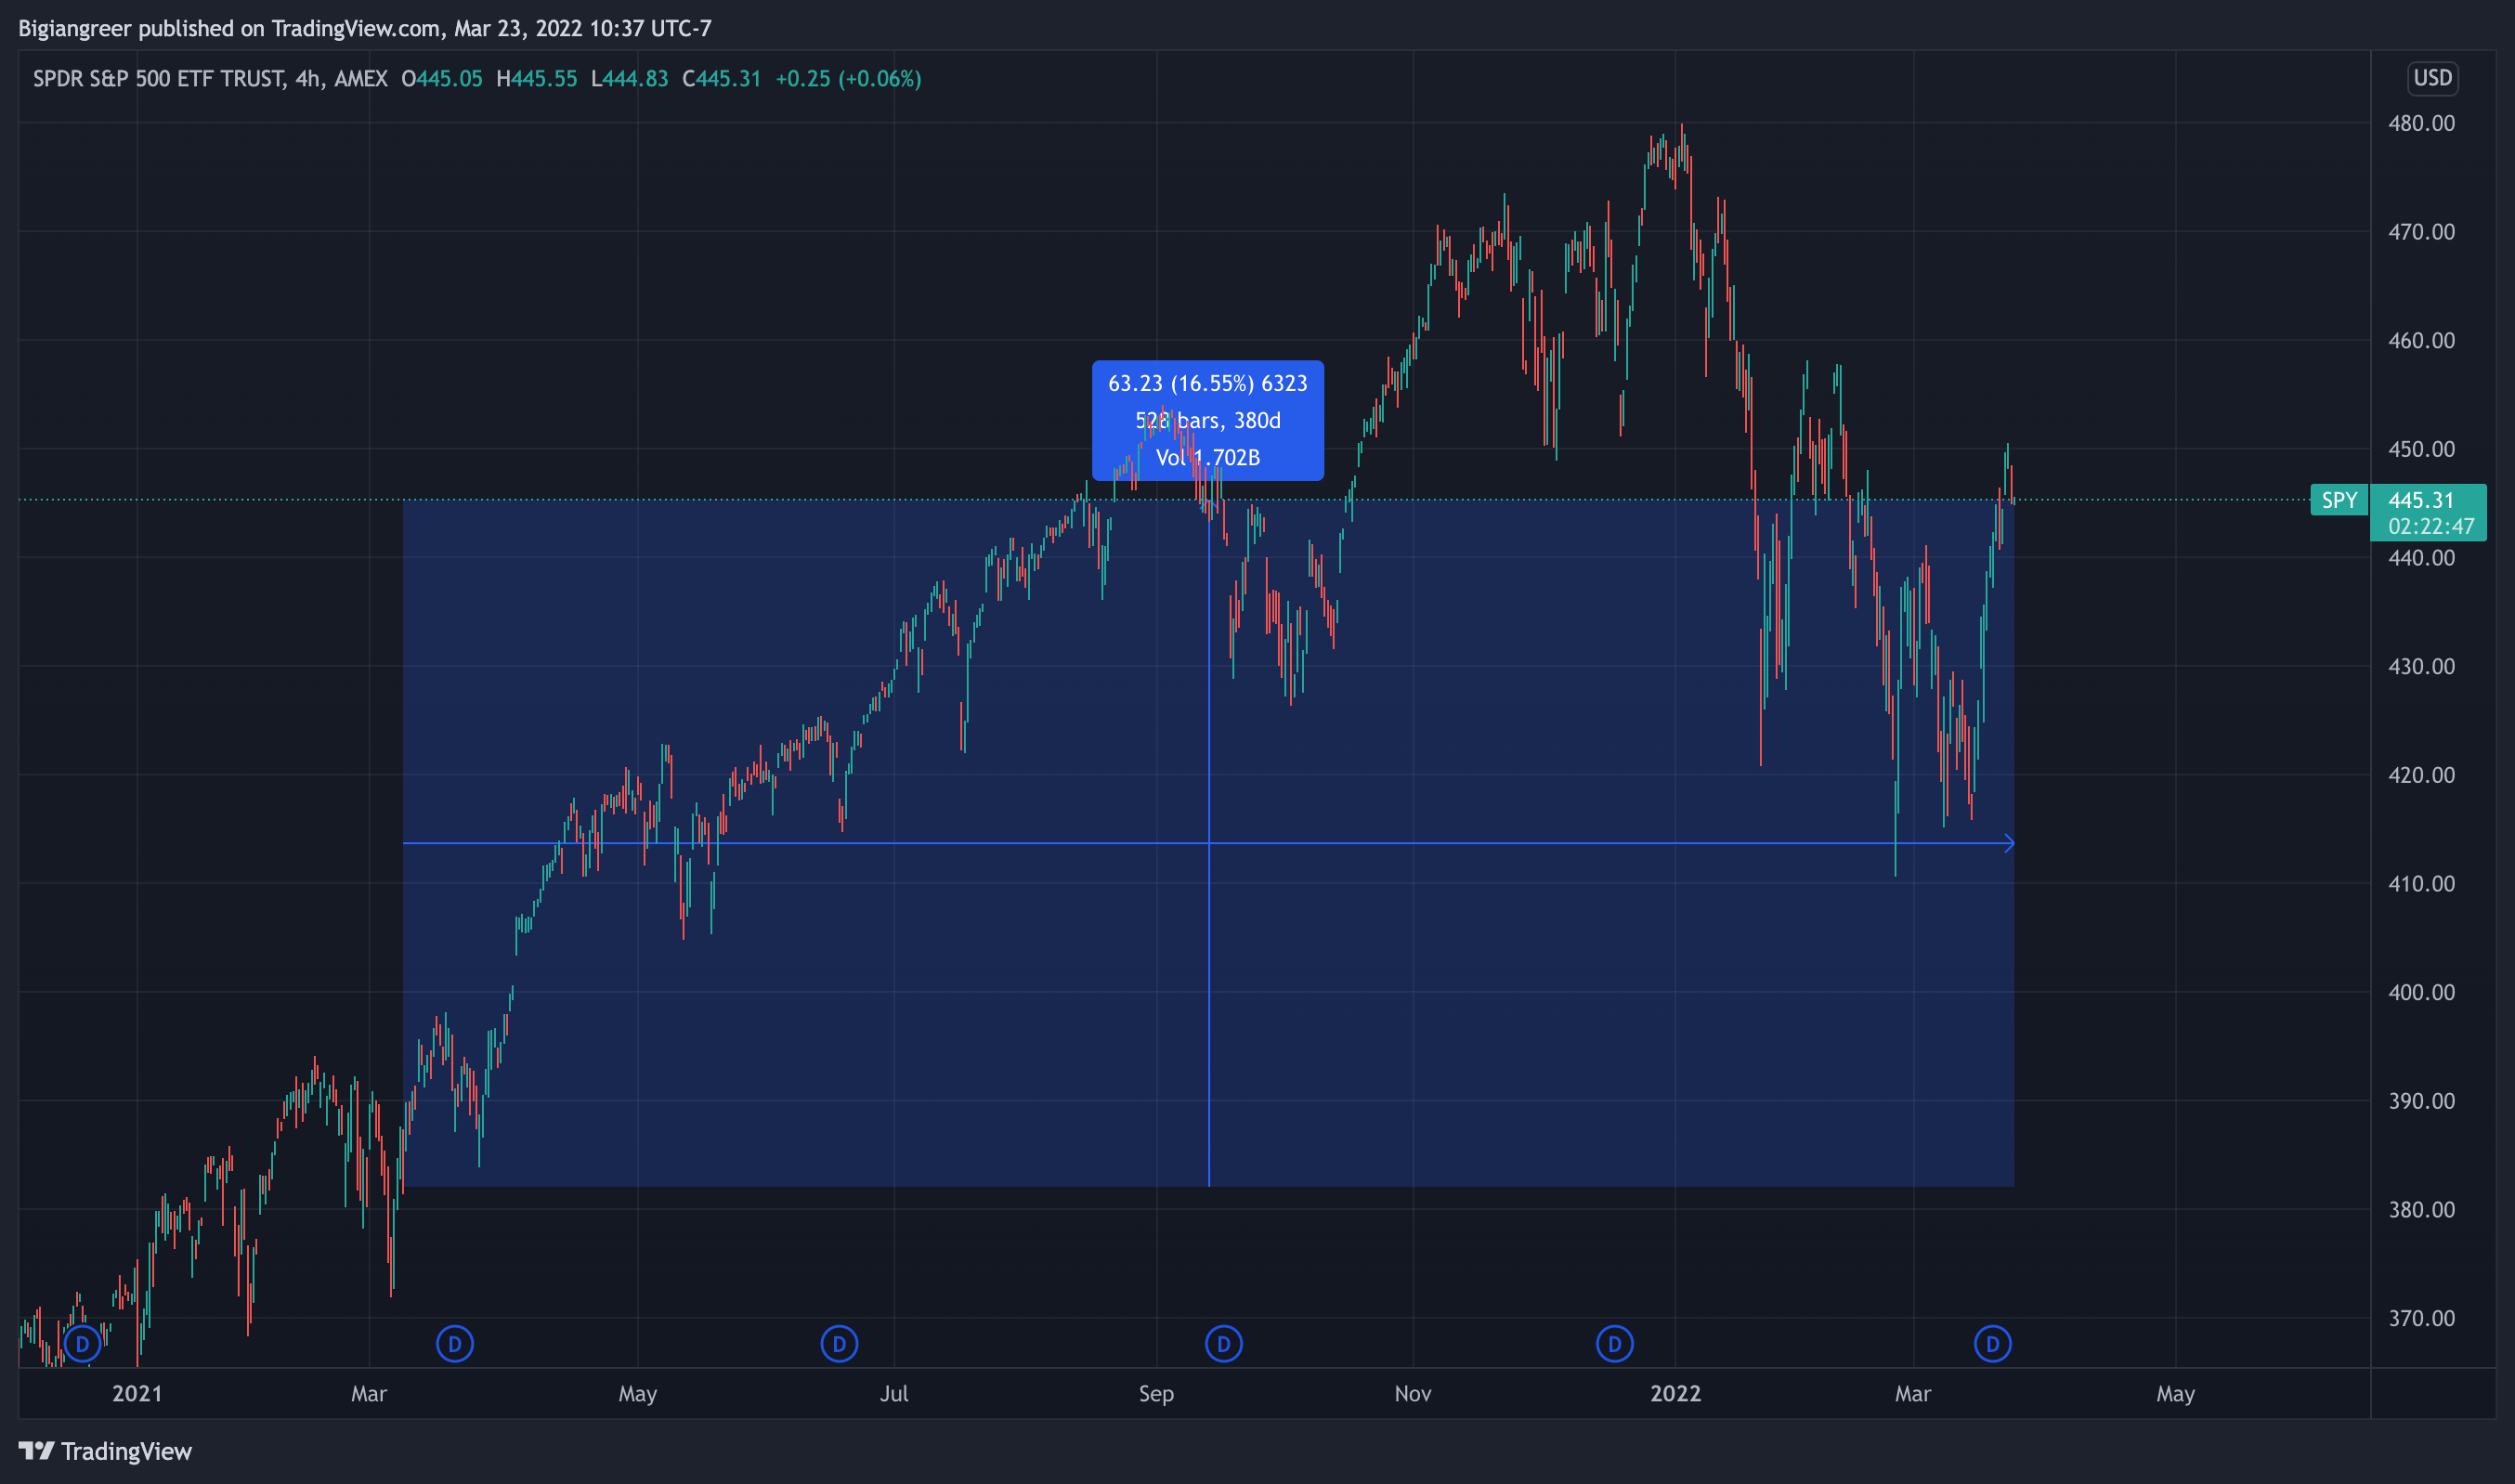2515x1484 pixels.
Task: Click the 400.00 level on price scale
Action: [x=2421, y=992]
